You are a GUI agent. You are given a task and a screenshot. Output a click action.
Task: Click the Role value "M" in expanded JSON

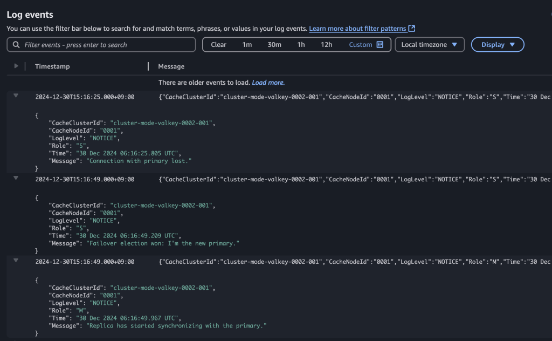pyautogui.click(x=81, y=311)
